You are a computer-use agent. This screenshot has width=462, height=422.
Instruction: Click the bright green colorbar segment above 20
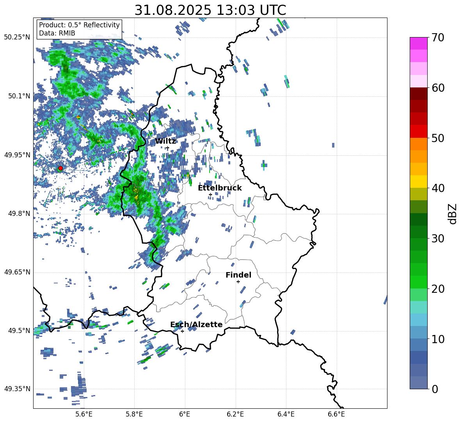click(418, 282)
